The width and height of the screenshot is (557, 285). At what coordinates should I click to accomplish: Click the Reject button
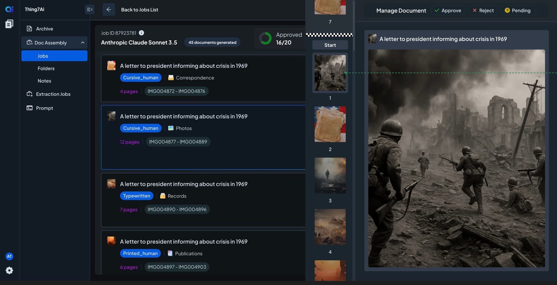(483, 10)
